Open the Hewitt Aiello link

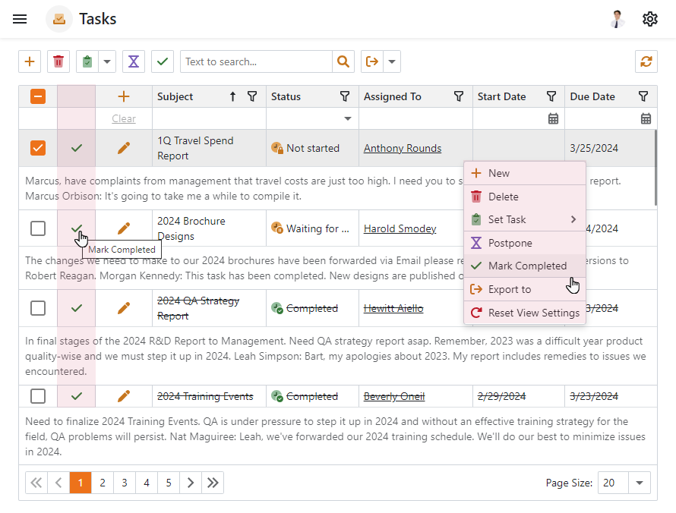pos(393,308)
